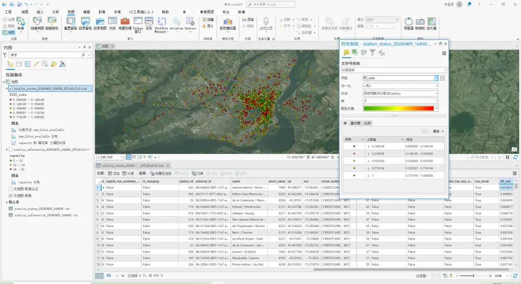Screen dimensions: 521x284
Task: Expand the 类 class count dropdown
Action: coord(436,101)
